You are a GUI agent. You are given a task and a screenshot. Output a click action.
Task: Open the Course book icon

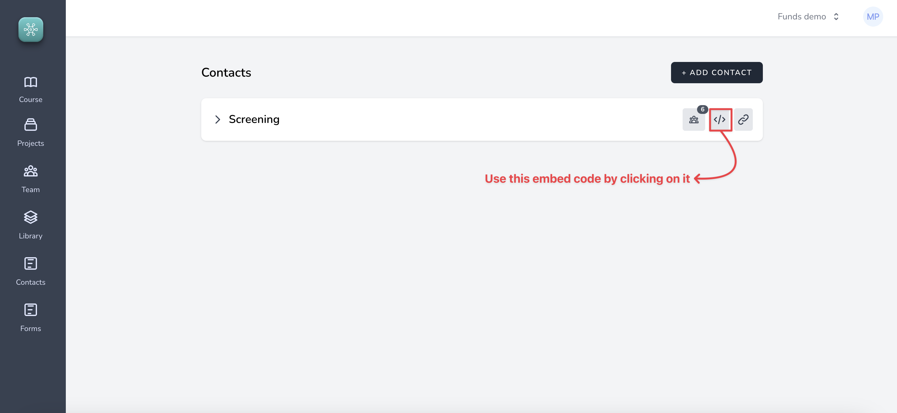pos(31,82)
